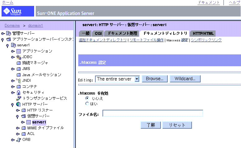Click the リセット button
The height and width of the screenshot is (148, 241).
pyautogui.click(x=177, y=125)
